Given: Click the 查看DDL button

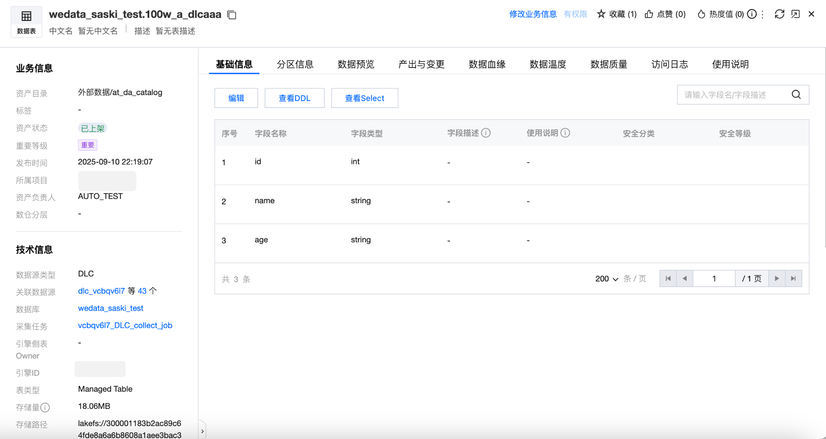Looking at the screenshot, I should click(294, 98).
